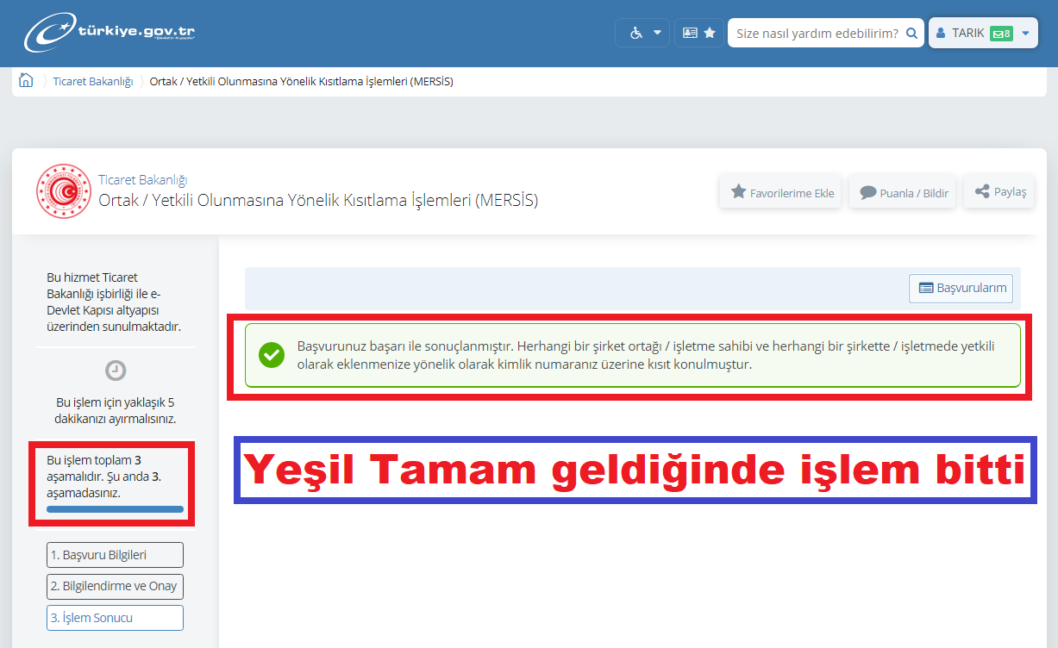Click the 'Bu hizmet Ticaret Bakanlığı işbirliği' text
The width and height of the screenshot is (1058, 648).
tap(115, 302)
